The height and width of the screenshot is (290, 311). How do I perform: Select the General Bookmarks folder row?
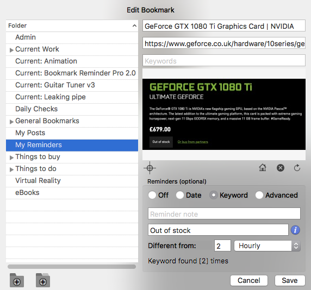tap(72, 121)
